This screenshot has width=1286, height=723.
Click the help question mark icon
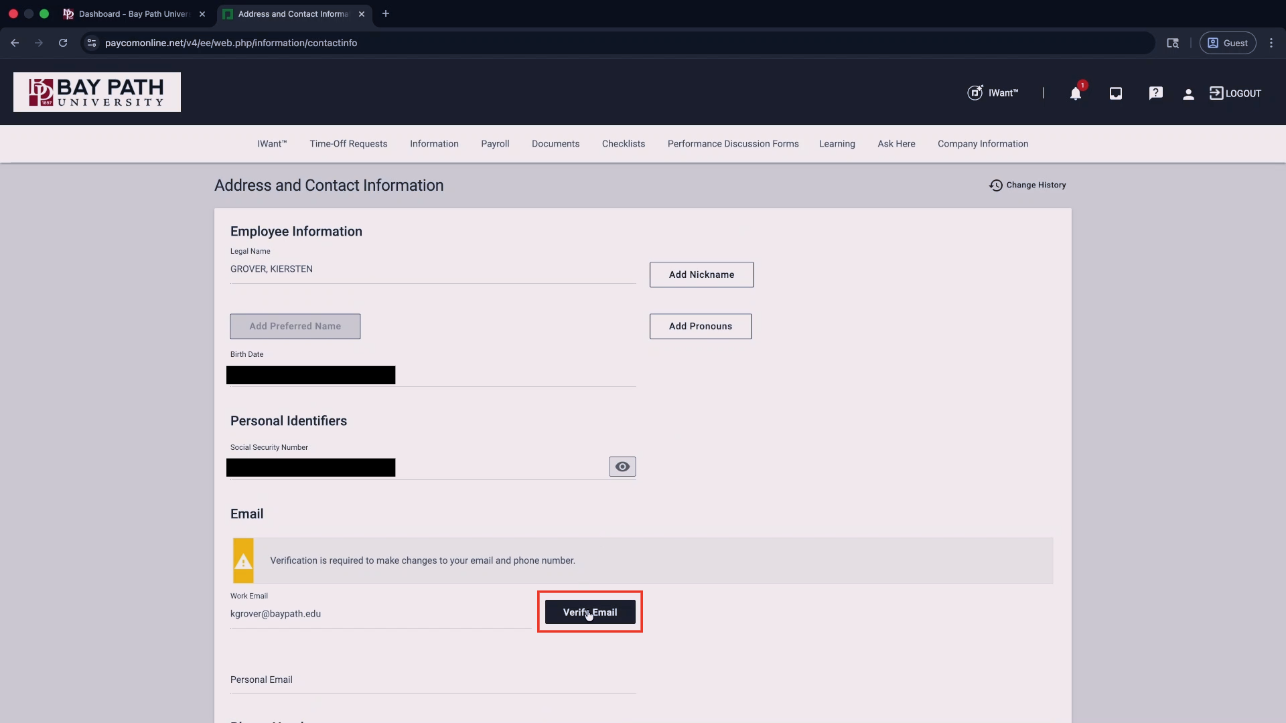(1155, 94)
